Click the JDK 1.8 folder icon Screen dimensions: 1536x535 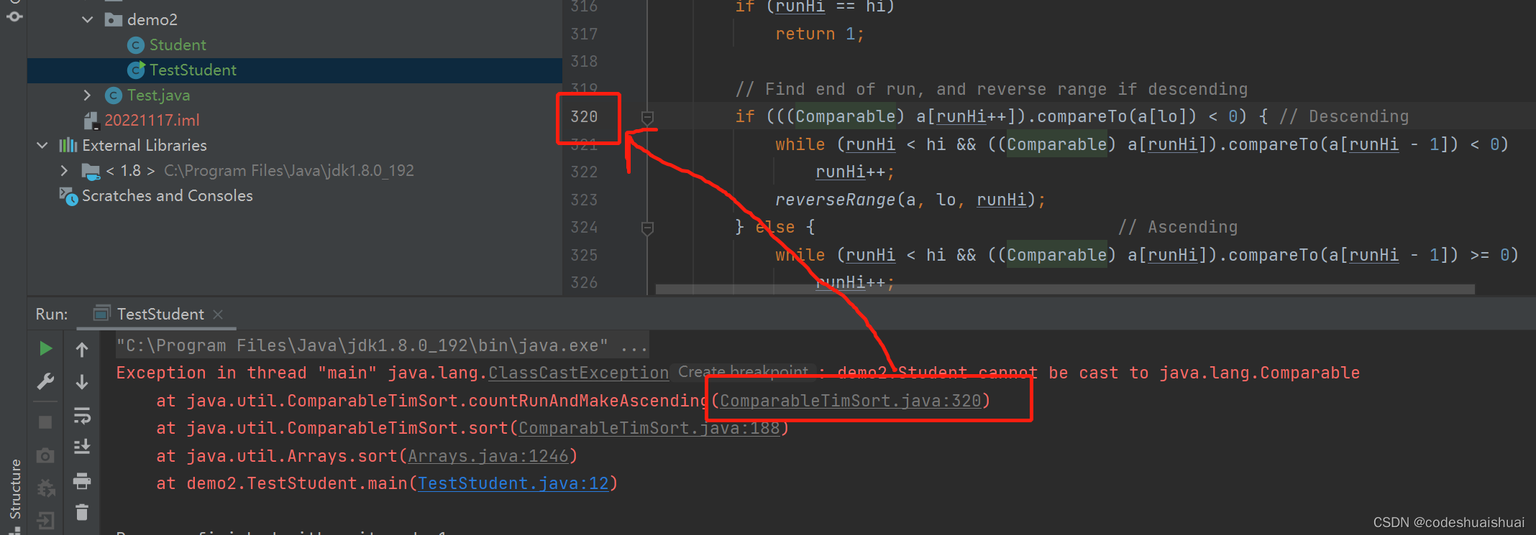click(91, 171)
